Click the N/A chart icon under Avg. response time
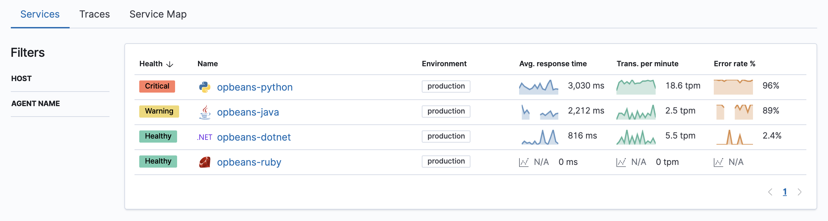This screenshot has height=221, width=828. (x=523, y=162)
